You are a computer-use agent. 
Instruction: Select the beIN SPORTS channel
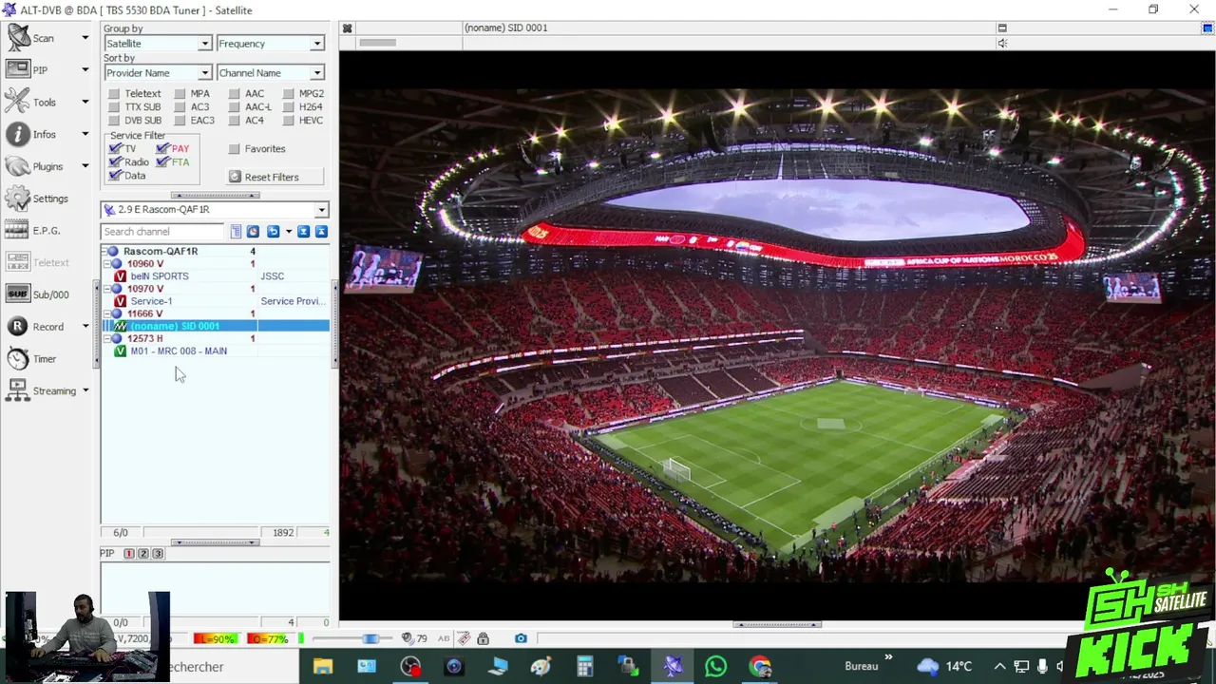point(160,276)
